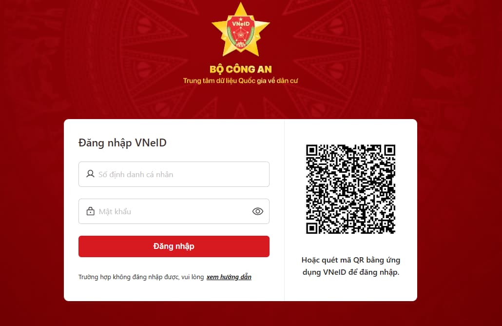Click the Trường hợp không đăng nhập được text
Viewport: 502px width, 326px height.
pos(141,277)
